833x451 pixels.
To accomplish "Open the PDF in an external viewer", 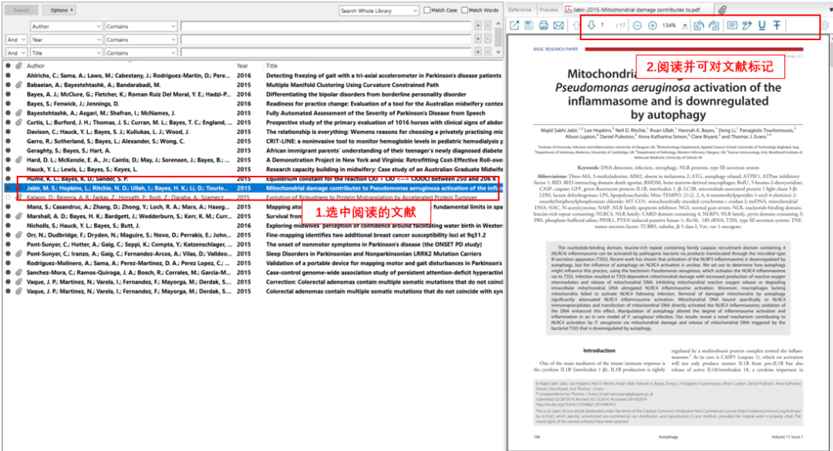I will pos(514,25).
